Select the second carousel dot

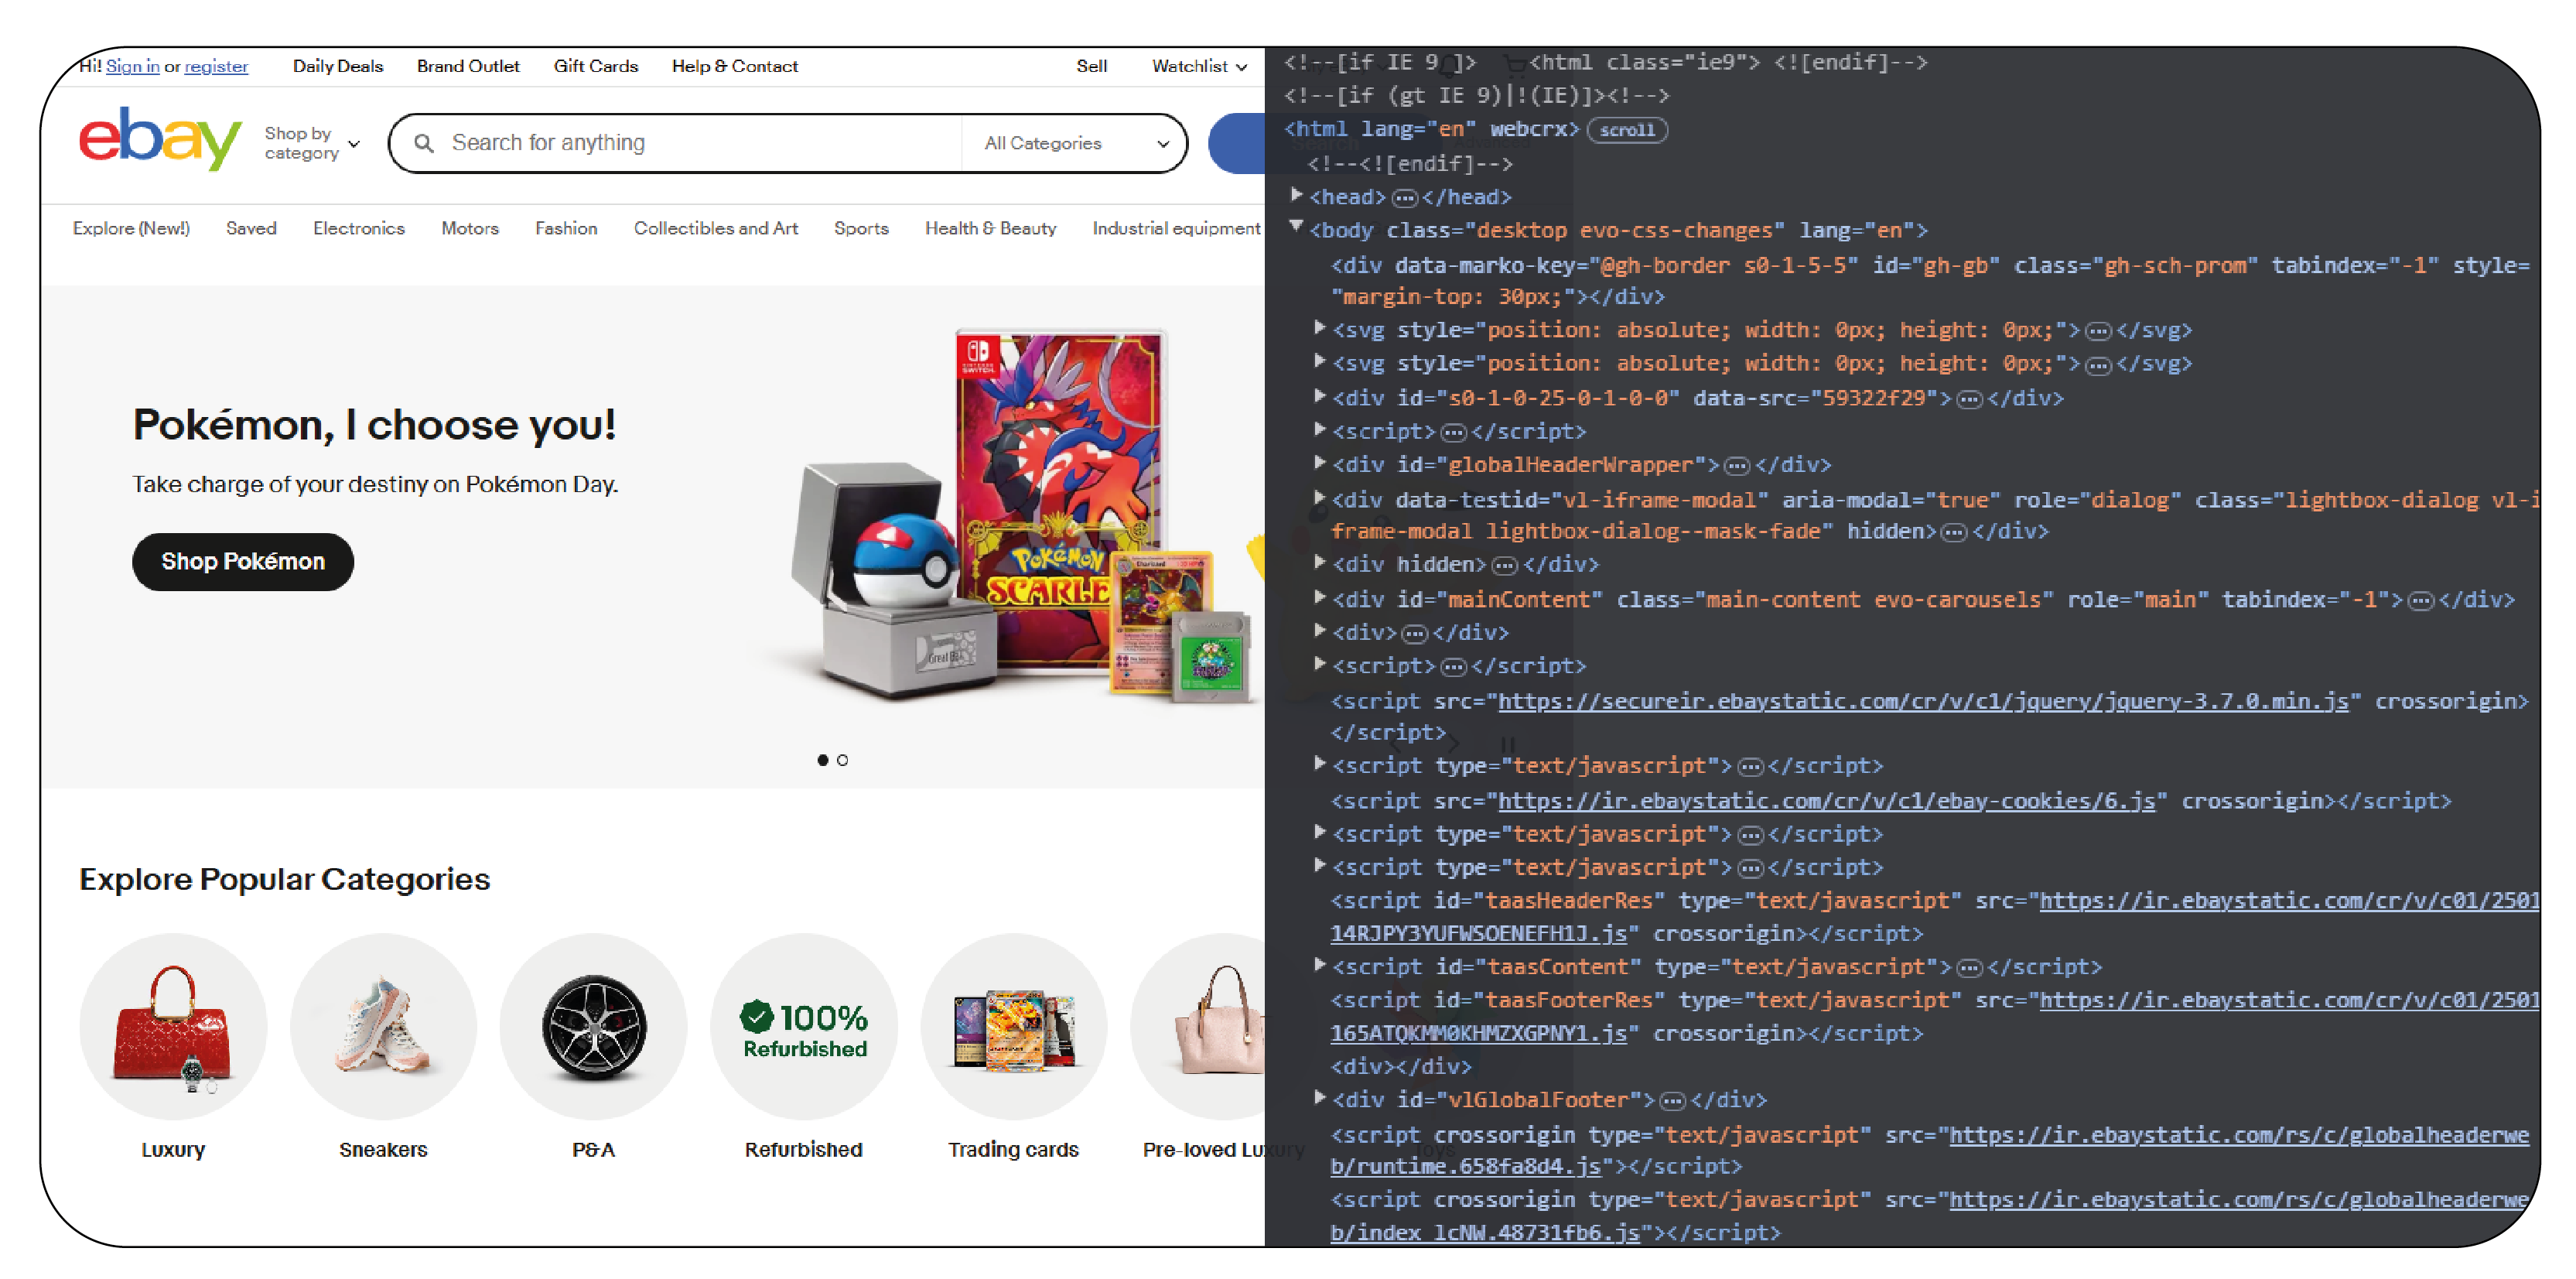pos(842,760)
